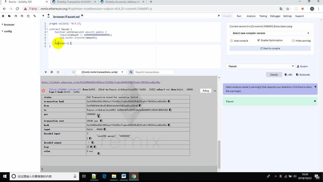Copy the contract ABI
The image size is (323, 182).
[x=288, y=75]
